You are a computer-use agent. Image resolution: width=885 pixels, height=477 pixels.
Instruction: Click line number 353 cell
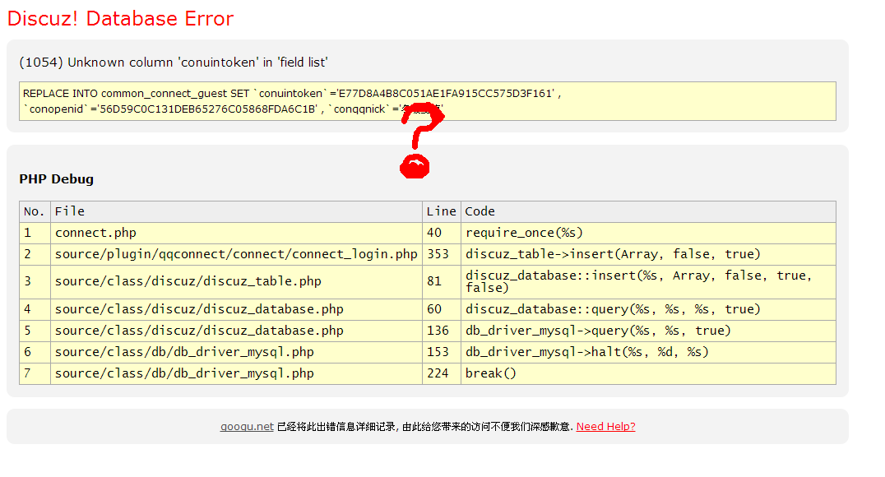pyautogui.click(x=442, y=255)
